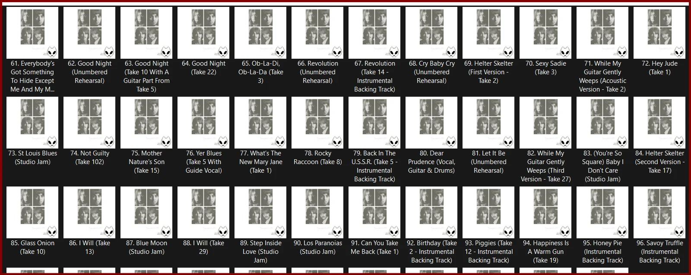Click the title text "90. Los Paranoias (Studio Jam)"
Image resolution: width=691 pixels, height=275 pixels.
coord(317,247)
